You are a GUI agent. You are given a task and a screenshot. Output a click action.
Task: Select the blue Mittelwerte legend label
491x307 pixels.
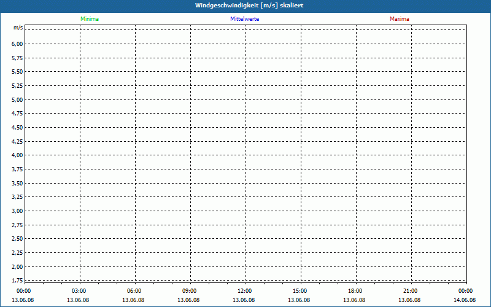(x=244, y=19)
